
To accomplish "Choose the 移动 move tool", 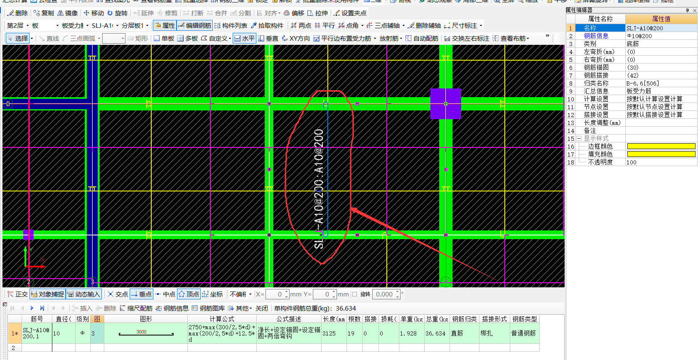I will 94,13.
